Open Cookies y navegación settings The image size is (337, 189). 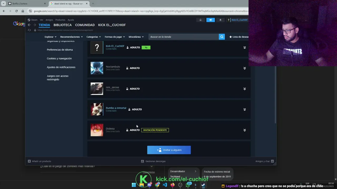click(59, 59)
